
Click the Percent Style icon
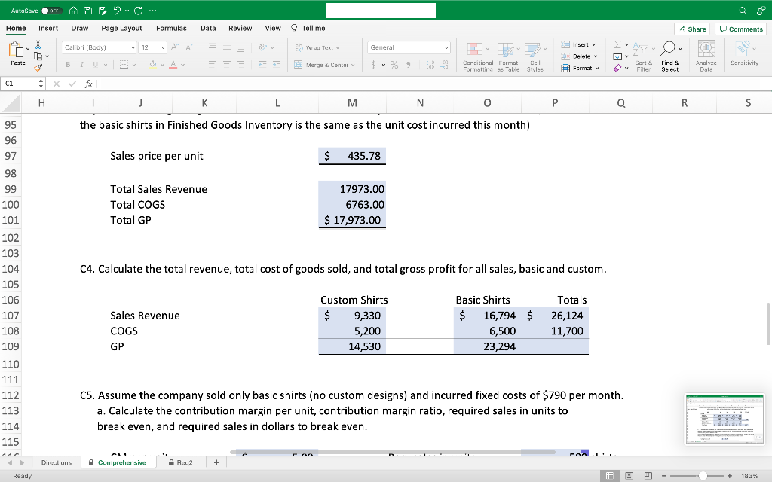(x=394, y=65)
